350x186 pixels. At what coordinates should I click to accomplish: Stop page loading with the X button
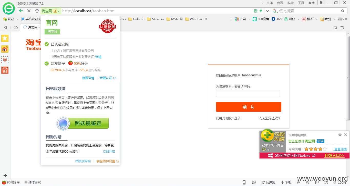29,11
